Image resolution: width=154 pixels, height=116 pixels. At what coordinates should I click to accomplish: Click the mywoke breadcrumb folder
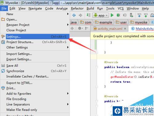(x=139, y=22)
